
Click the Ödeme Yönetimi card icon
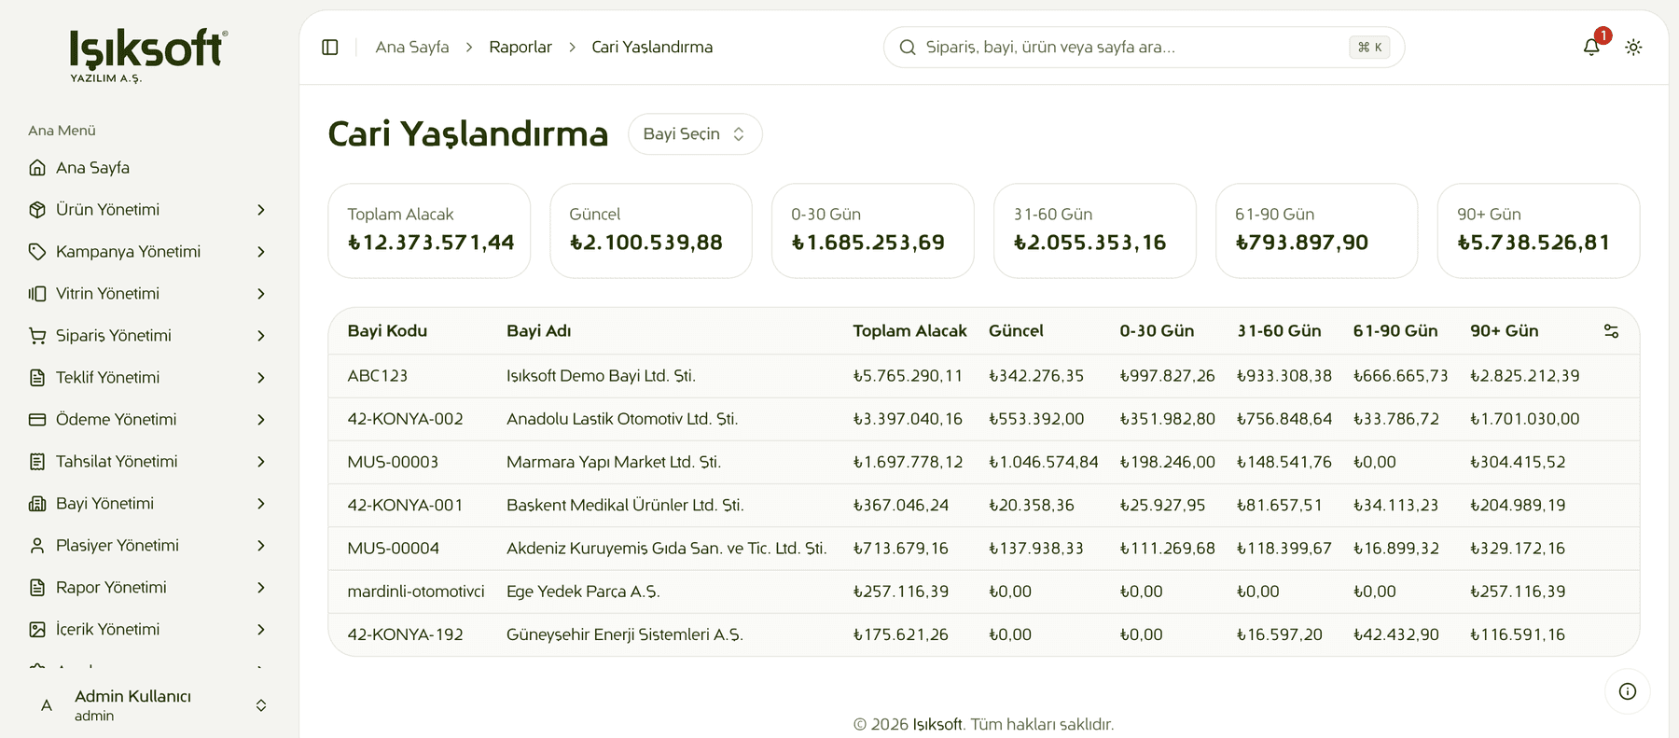[x=37, y=420]
